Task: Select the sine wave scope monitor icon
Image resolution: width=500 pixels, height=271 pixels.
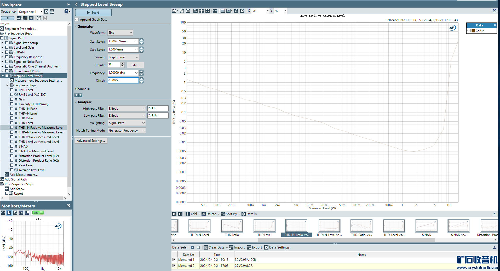Action: click(x=3, y=213)
